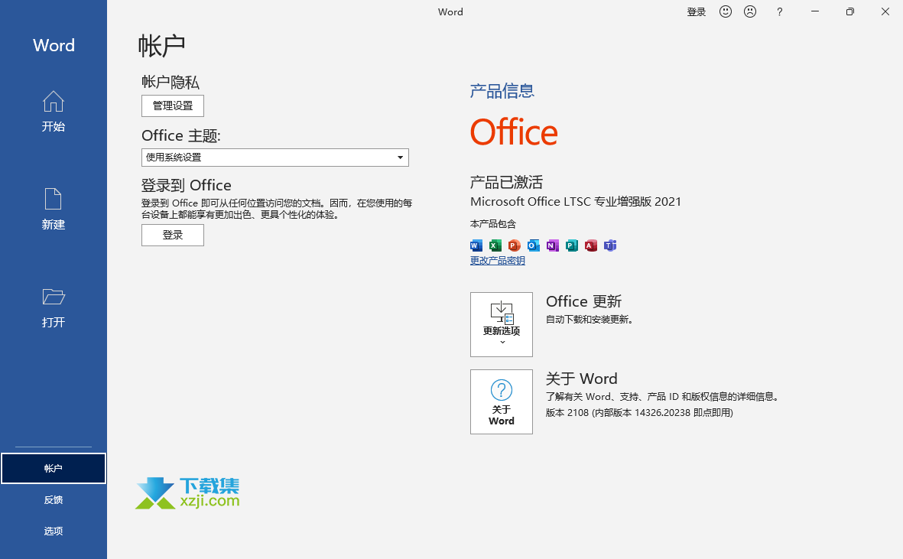This screenshot has height=559, width=903.
Task: Click the Access app icon under 本产品包含
Action: point(591,245)
